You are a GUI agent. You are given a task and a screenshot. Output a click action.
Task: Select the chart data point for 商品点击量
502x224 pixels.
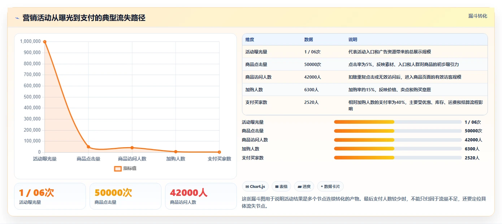pyautogui.click(x=88, y=147)
